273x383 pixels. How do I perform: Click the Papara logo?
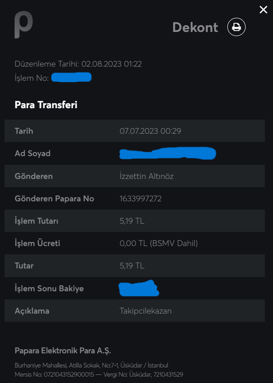23,25
